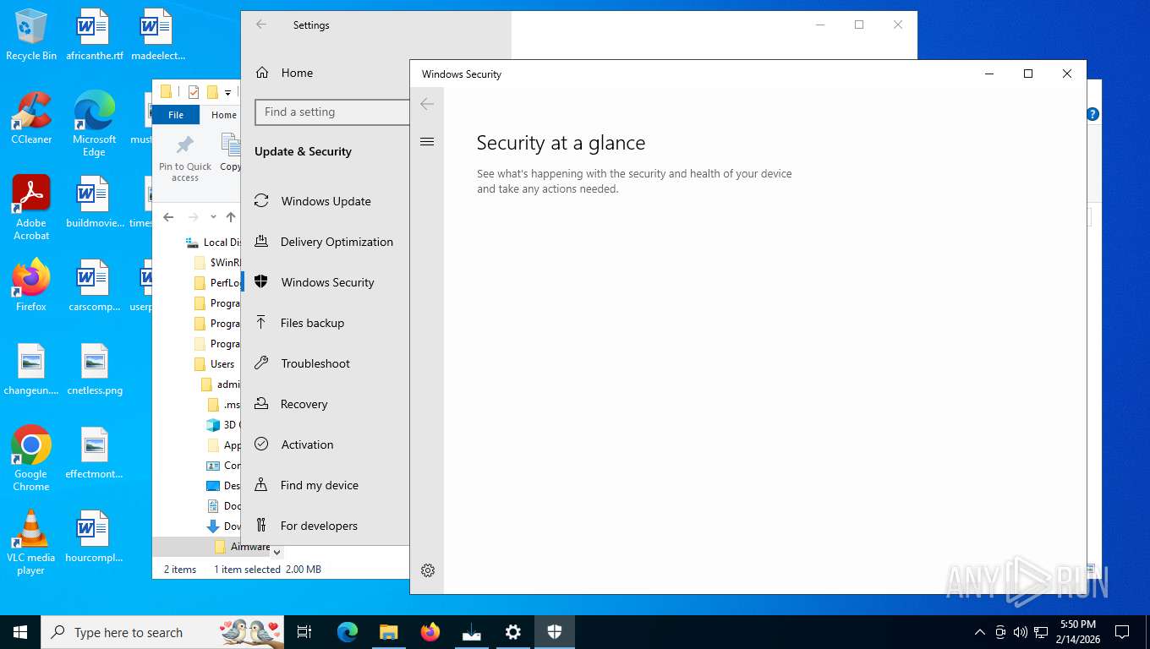Open Windows Start menu

click(20, 632)
